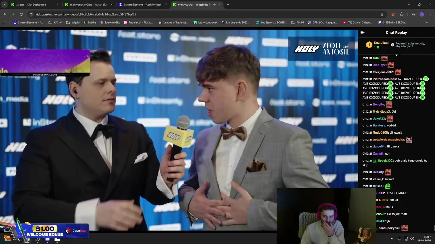This screenshot has height=244, width=435.
Task: Open the orange extension icon
Action: coord(394,14)
